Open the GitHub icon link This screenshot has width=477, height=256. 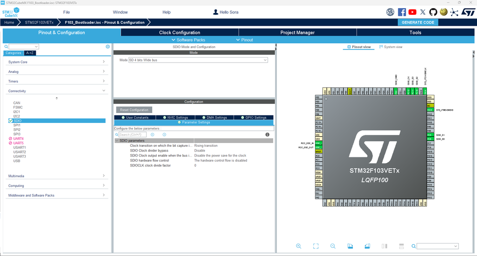tap(433, 12)
